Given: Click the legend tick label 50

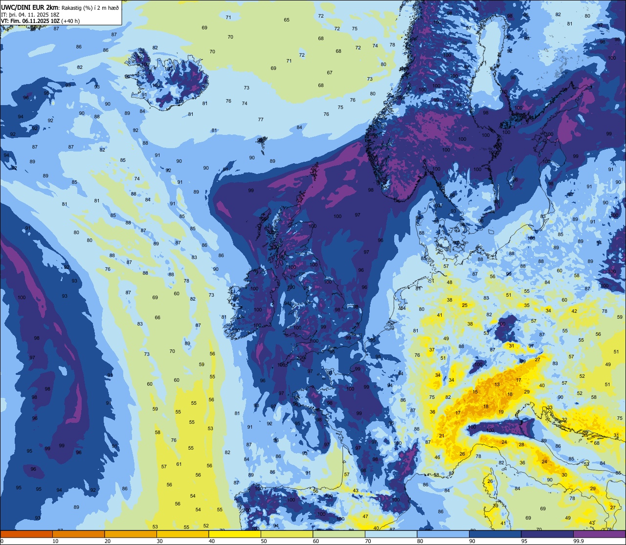Looking at the screenshot, I should [x=264, y=541].
